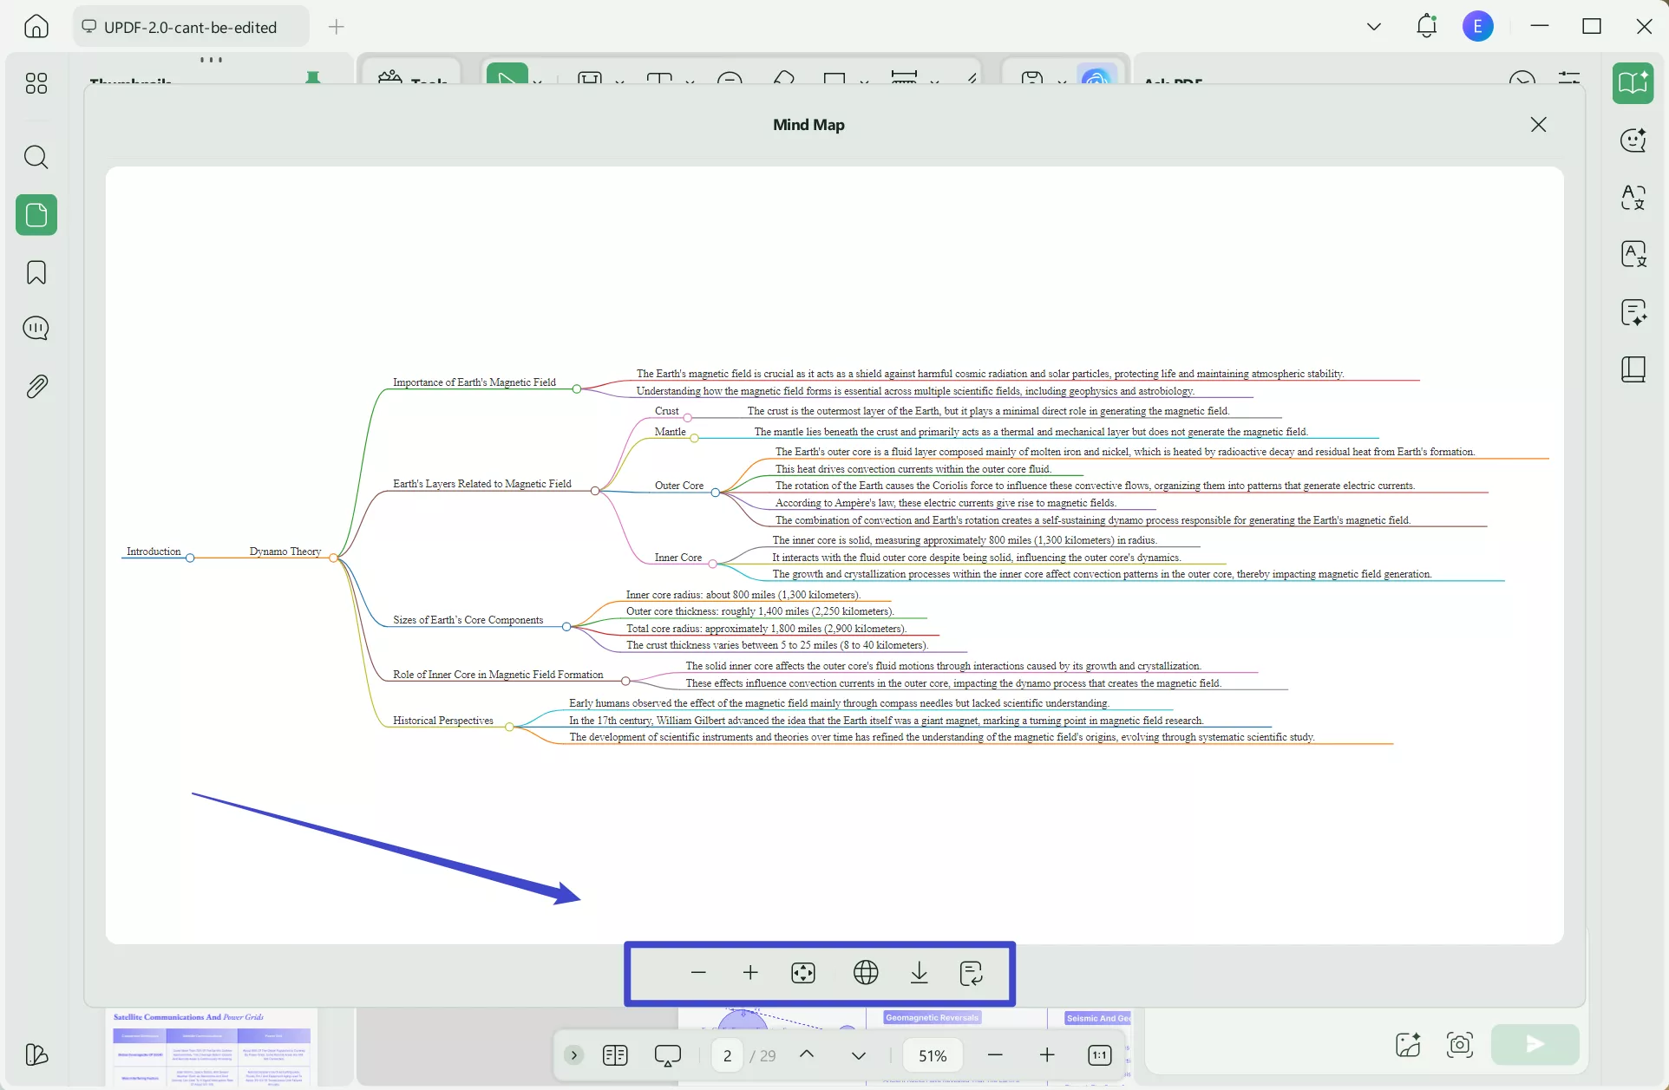This screenshot has width=1669, height=1090.
Task: Toggle two-page view mode
Action: (x=615, y=1055)
